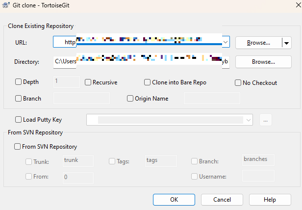The height and width of the screenshot is (210, 302).
Task: Open Help for Git clone
Action: pyautogui.click(x=270, y=200)
